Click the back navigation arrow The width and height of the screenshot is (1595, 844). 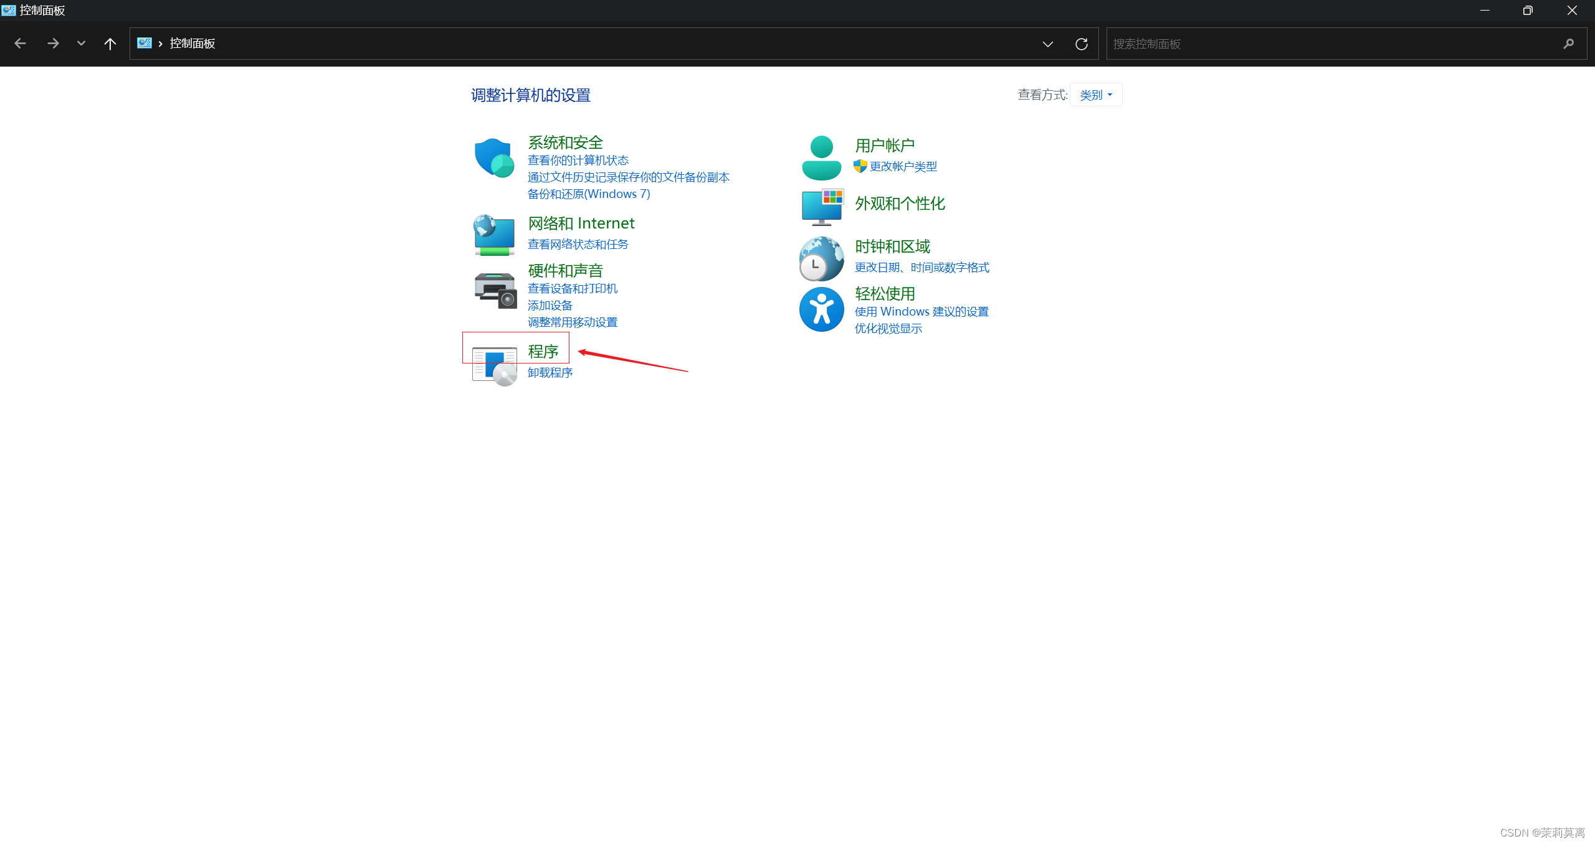[20, 44]
